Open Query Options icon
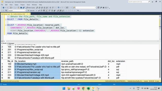Image resolution: width=162 pixels, height=91 pixels. [x=44, y=11]
